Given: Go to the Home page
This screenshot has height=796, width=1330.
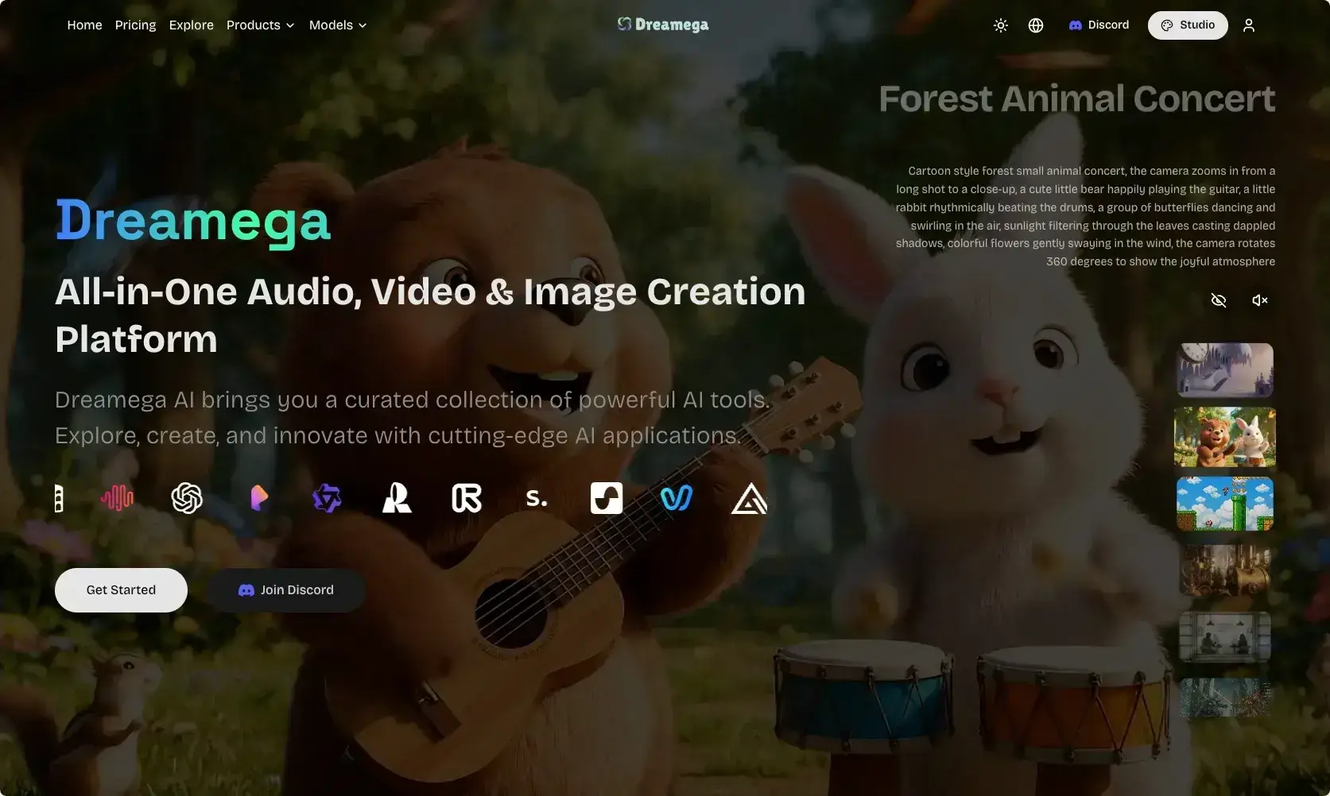Looking at the screenshot, I should click(84, 25).
